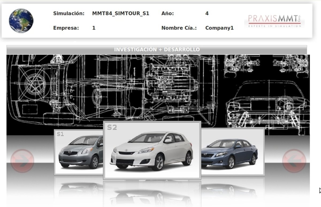Image resolution: width=321 pixels, height=207 pixels.
Task: Click the S2 label on the center card
Action: point(112,128)
